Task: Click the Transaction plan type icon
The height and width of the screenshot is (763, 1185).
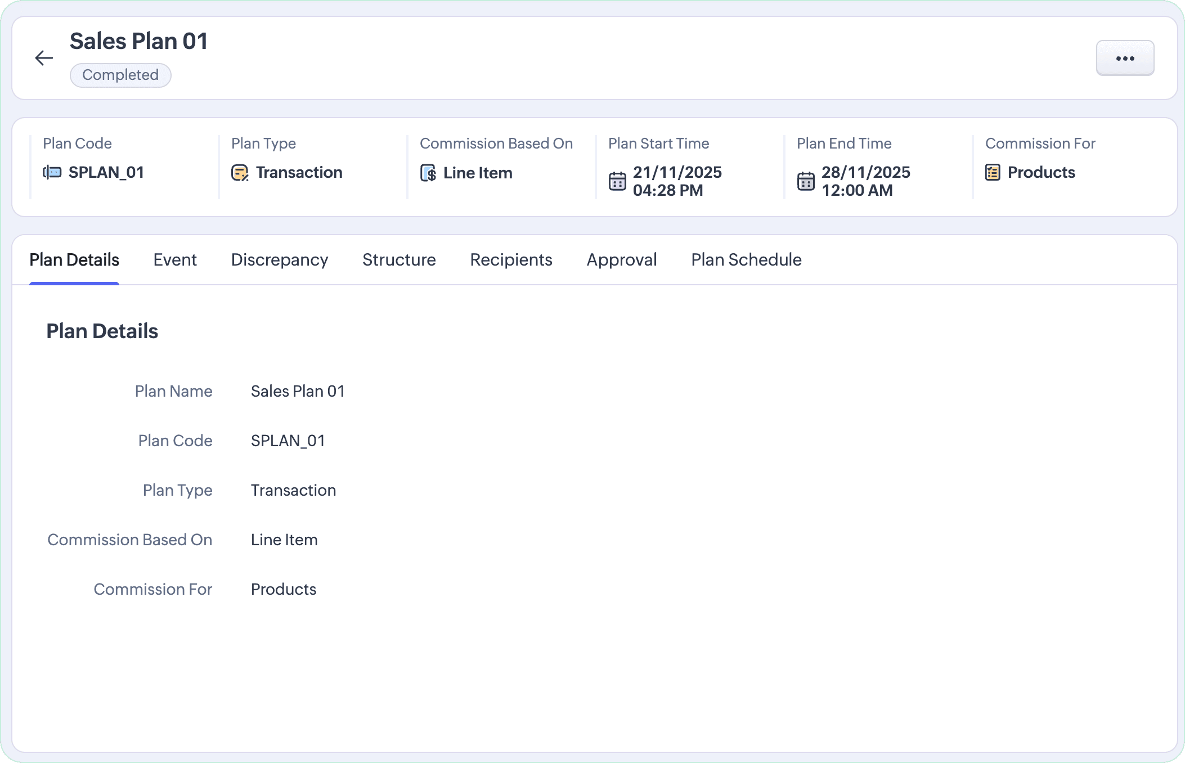Action: (x=240, y=173)
